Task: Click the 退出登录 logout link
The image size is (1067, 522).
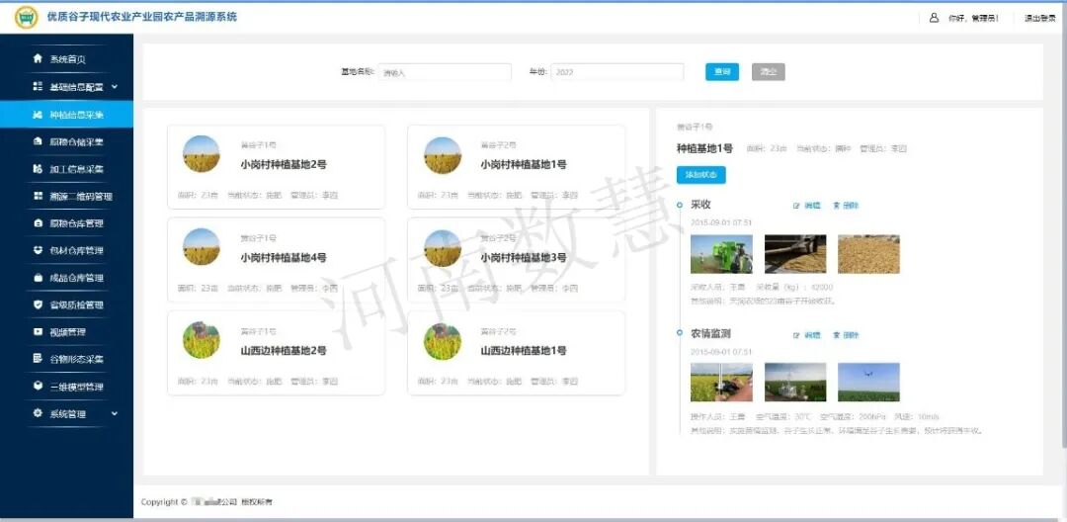Action: (1039, 19)
